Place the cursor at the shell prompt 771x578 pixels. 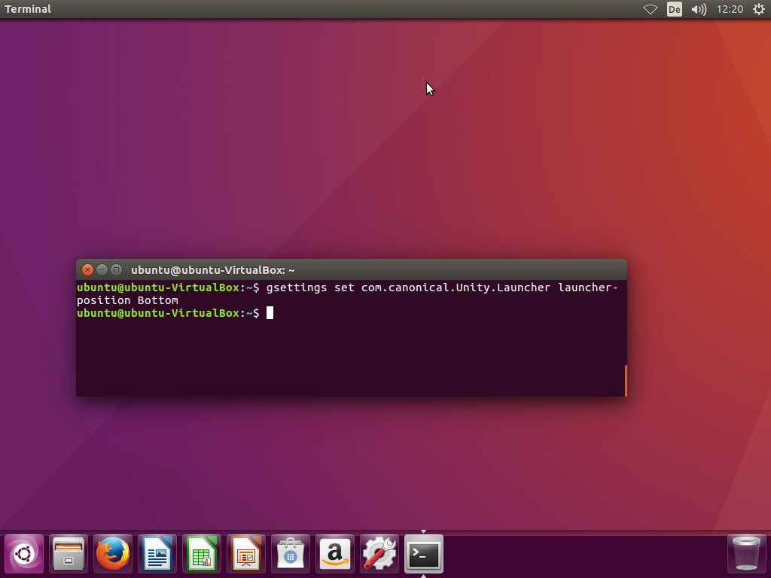click(x=269, y=313)
